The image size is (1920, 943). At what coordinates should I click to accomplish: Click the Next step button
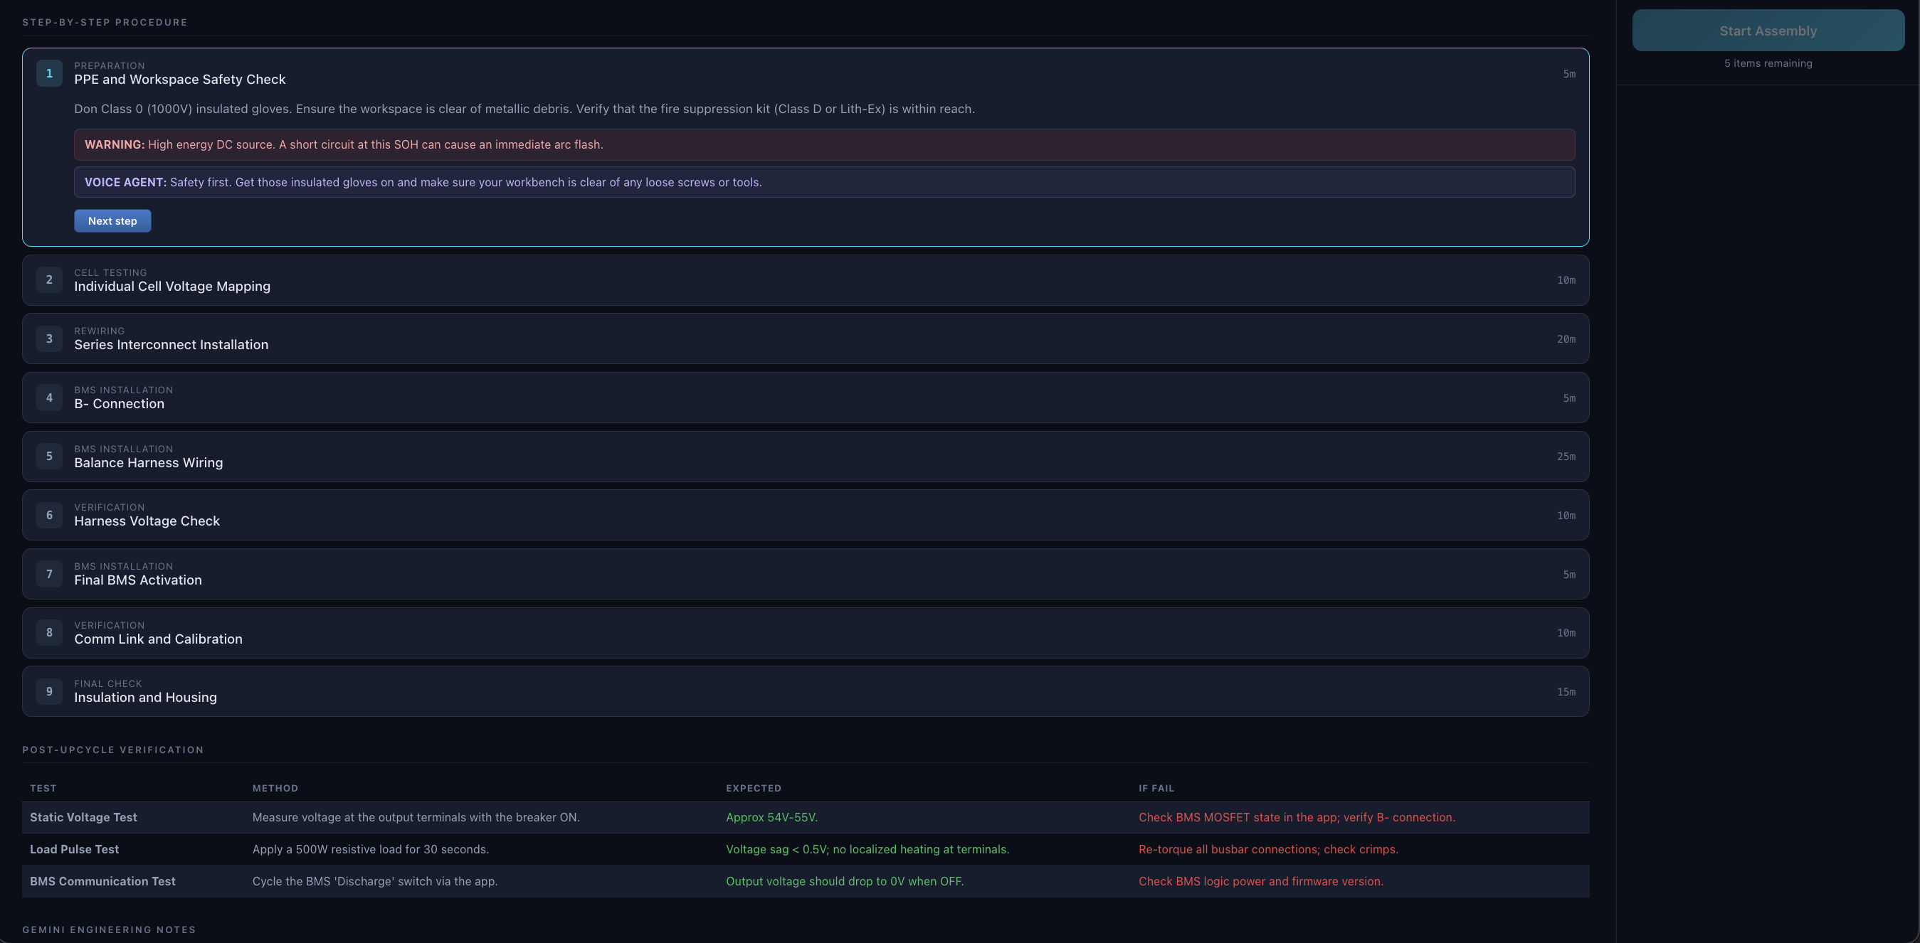[112, 220]
